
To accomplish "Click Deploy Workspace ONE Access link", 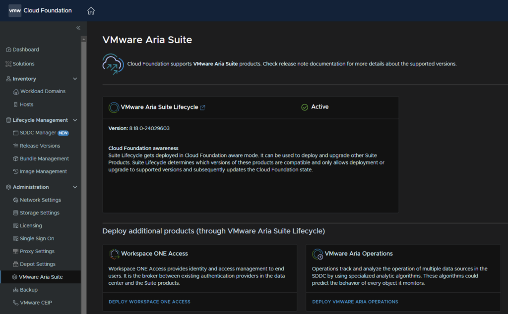I will 149,302.
